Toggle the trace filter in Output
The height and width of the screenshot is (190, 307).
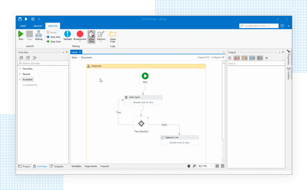[x=260, y=58]
